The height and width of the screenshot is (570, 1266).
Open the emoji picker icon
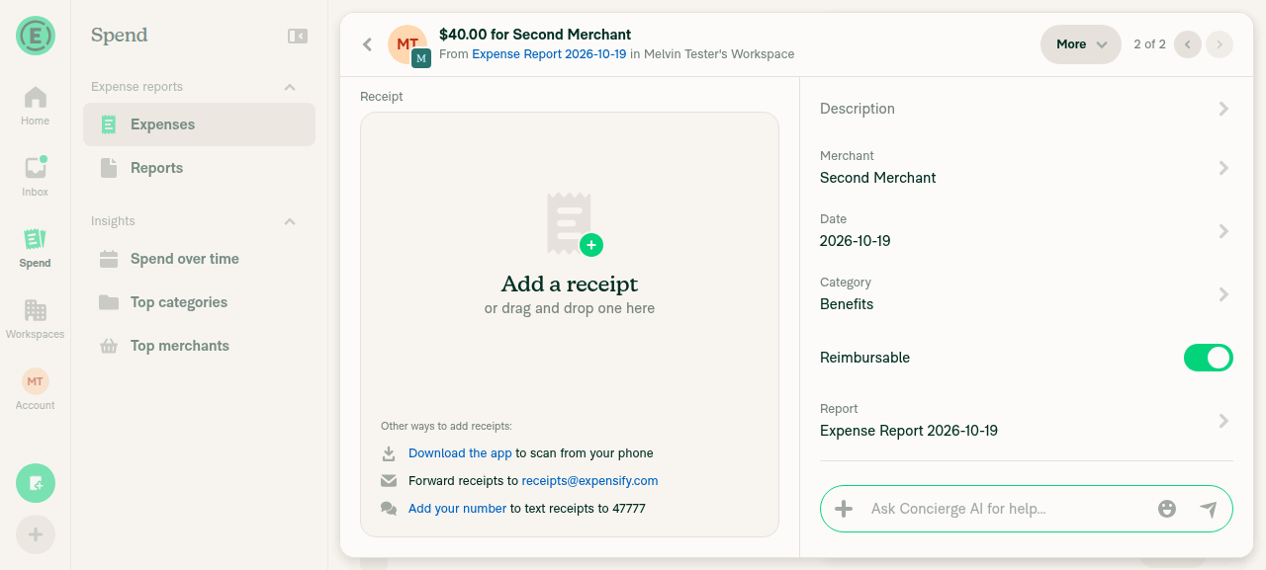click(1167, 509)
